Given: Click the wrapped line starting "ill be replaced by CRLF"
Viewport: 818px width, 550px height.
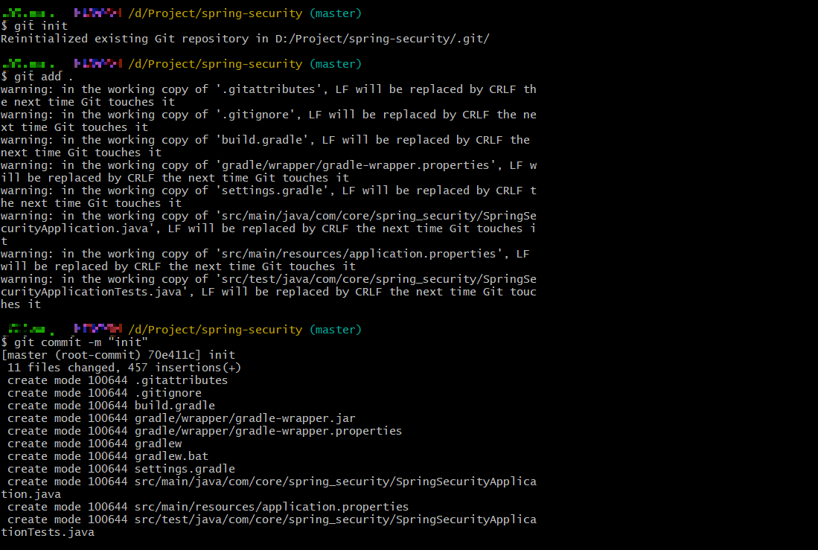Looking at the screenshot, I should coord(175,178).
